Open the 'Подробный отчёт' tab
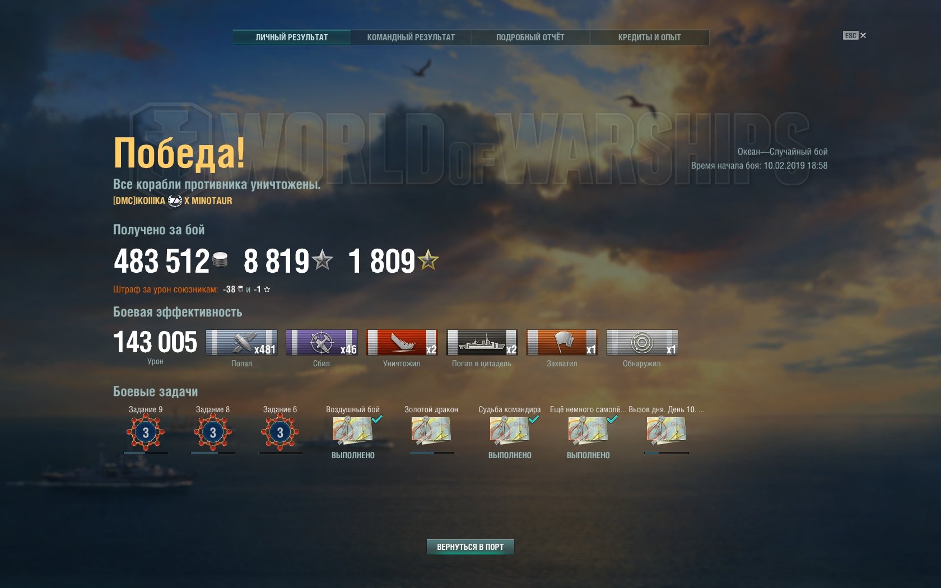941x588 pixels. tap(530, 37)
